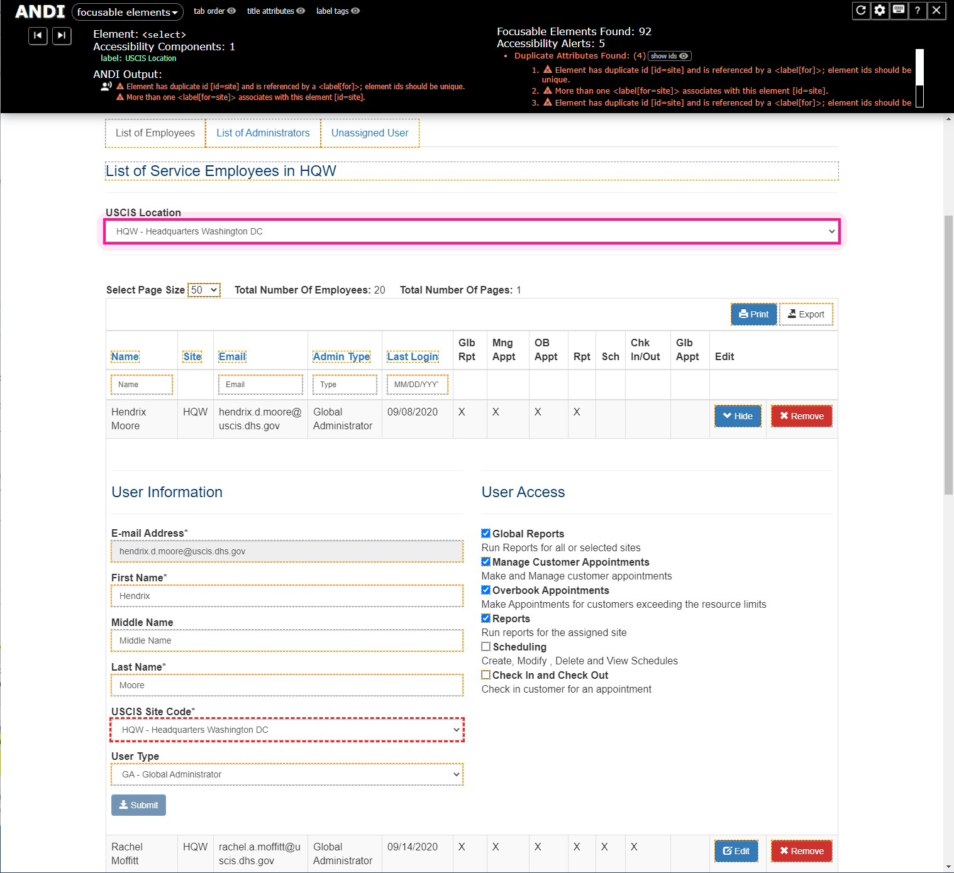Viewport: 954px width, 873px height.
Task: Switch to List of Administrators tab
Action: pyautogui.click(x=263, y=133)
